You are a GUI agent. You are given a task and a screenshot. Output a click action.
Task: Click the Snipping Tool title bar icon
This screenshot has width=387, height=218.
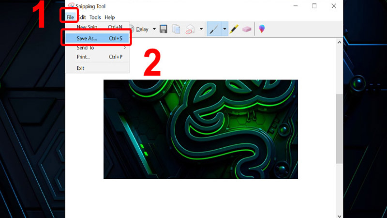coord(71,6)
